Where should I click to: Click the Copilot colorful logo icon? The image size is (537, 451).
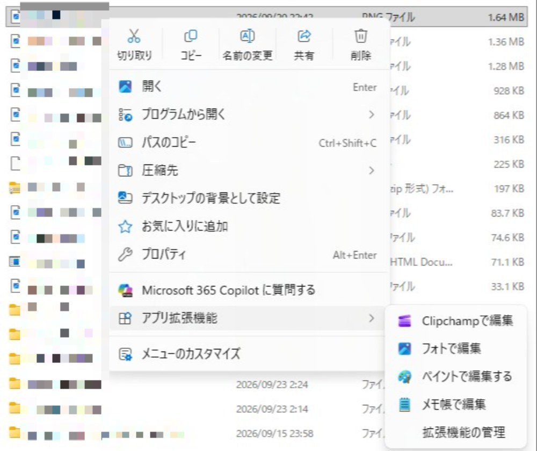click(125, 290)
